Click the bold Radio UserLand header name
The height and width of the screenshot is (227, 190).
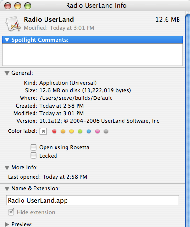pyautogui.click(x=49, y=20)
